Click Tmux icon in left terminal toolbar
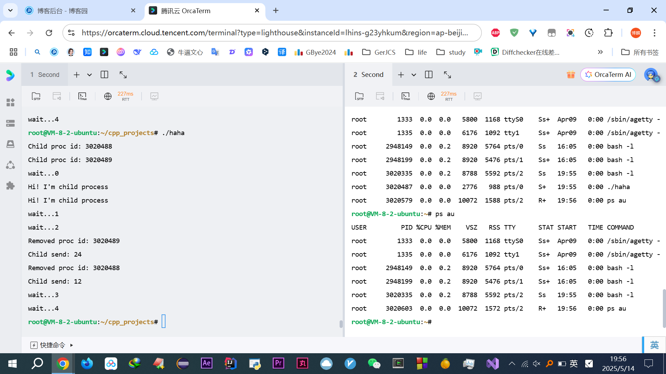Viewport: 666px width, 374px height. (83, 96)
